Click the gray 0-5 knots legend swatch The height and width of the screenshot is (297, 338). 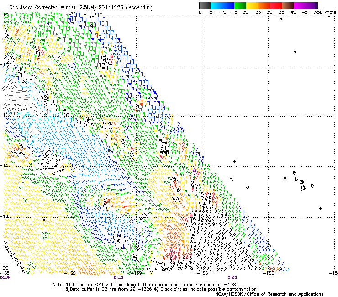tap(205, 5)
